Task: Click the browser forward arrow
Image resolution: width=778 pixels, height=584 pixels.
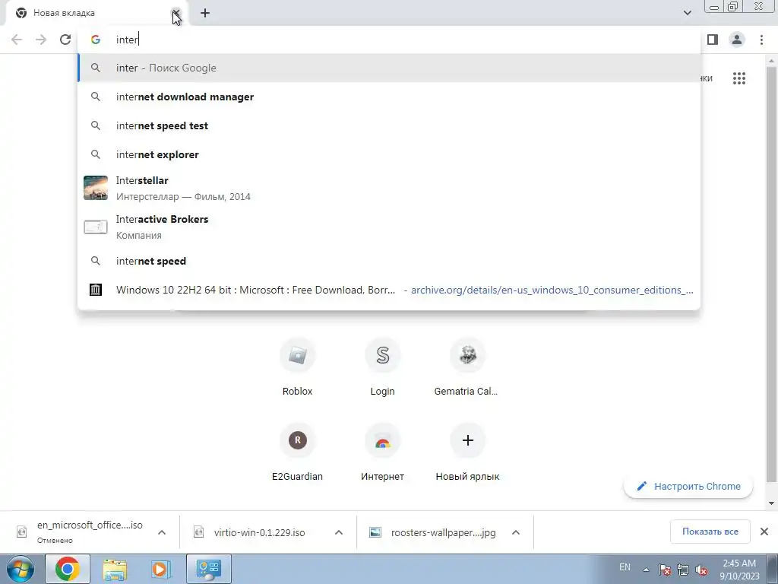Action: click(41, 40)
